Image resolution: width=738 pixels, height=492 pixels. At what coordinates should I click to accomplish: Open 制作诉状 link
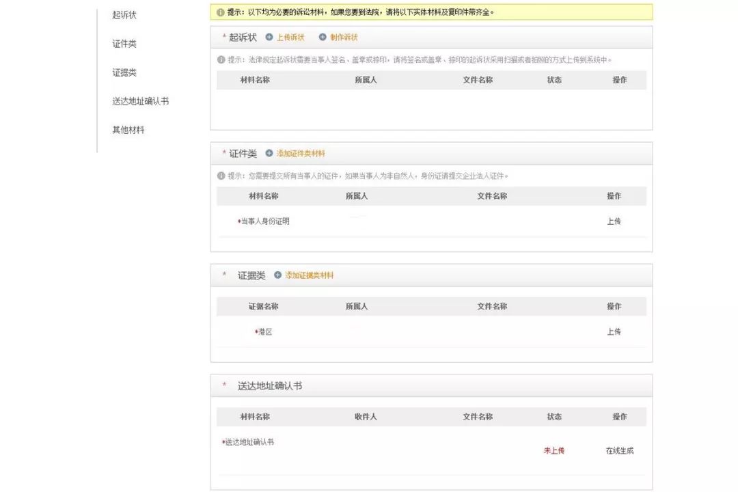[344, 37]
